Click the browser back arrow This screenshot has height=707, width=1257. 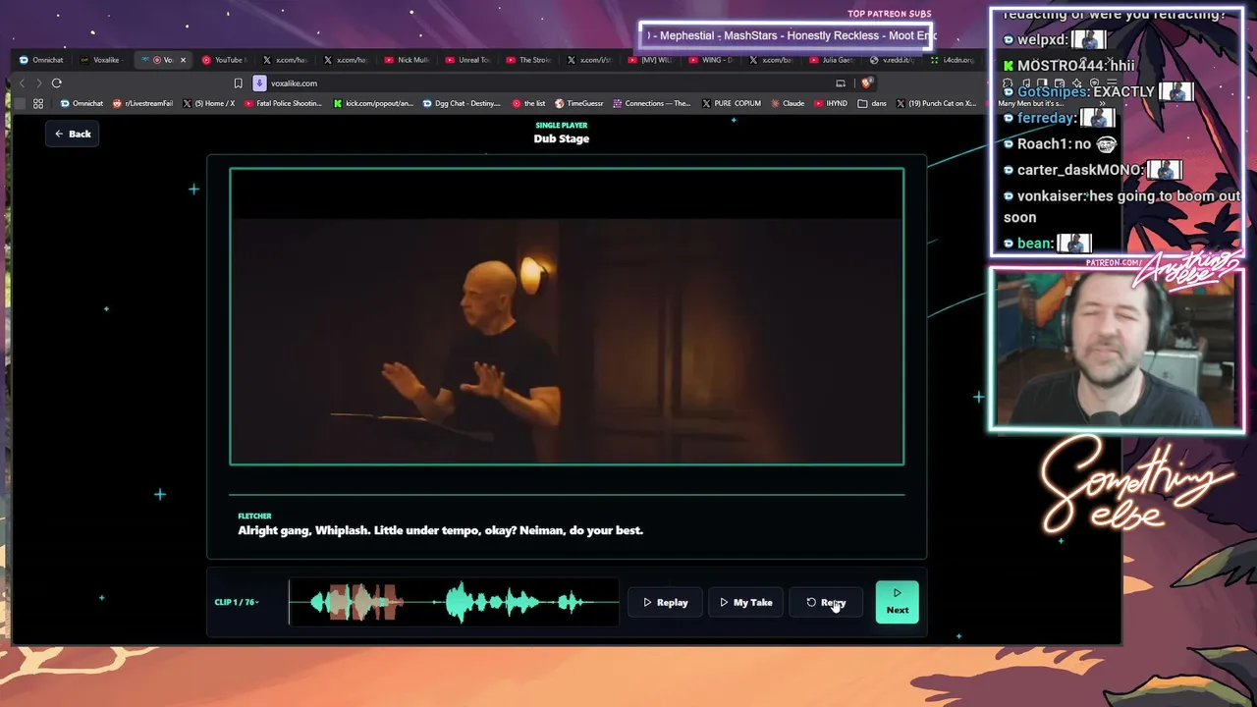(22, 83)
